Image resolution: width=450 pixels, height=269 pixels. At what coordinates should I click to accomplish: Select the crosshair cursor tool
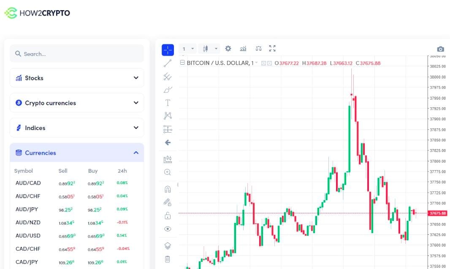click(168, 50)
